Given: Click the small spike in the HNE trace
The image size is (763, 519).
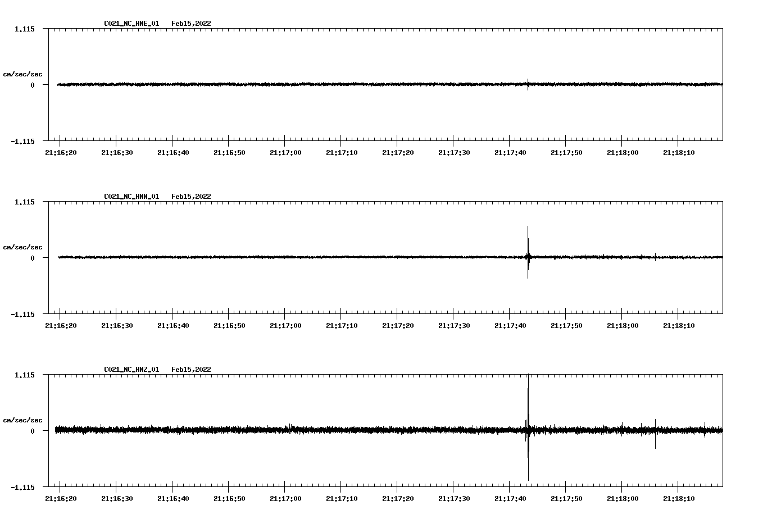Looking at the screenshot, I should coord(528,84).
